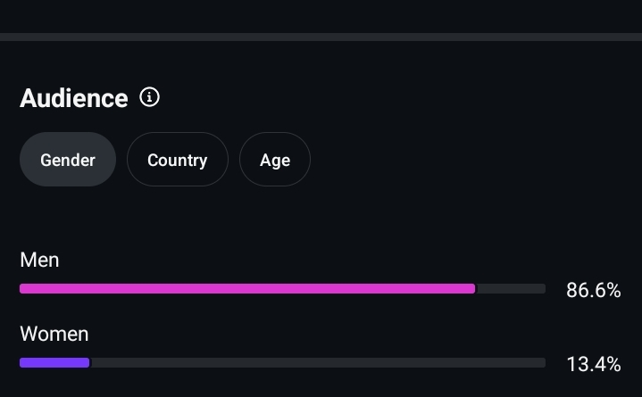View audience split by gender
Screen dimensions: 642x397
click(68, 160)
